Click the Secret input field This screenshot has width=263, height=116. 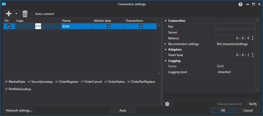point(235,32)
